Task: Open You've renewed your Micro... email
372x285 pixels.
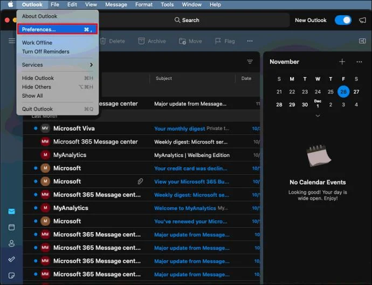Action: tap(141, 221)
